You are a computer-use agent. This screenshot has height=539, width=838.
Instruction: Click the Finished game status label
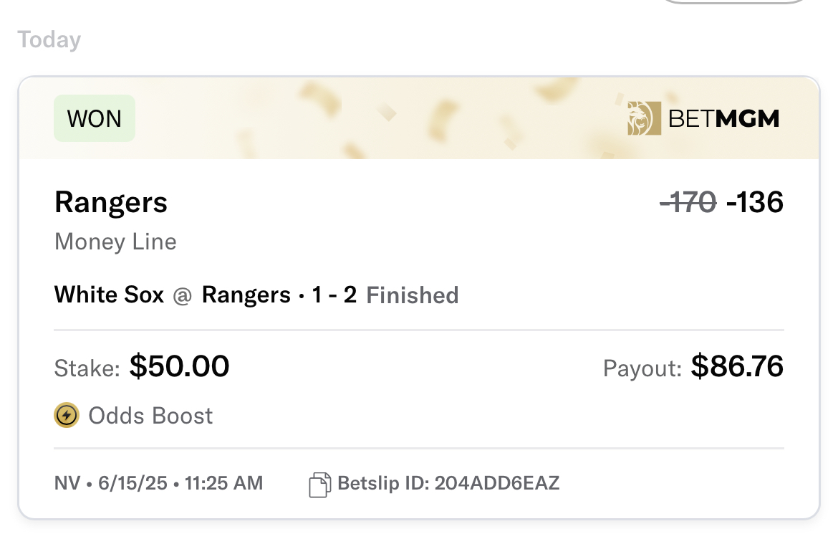tap(413, 295)
